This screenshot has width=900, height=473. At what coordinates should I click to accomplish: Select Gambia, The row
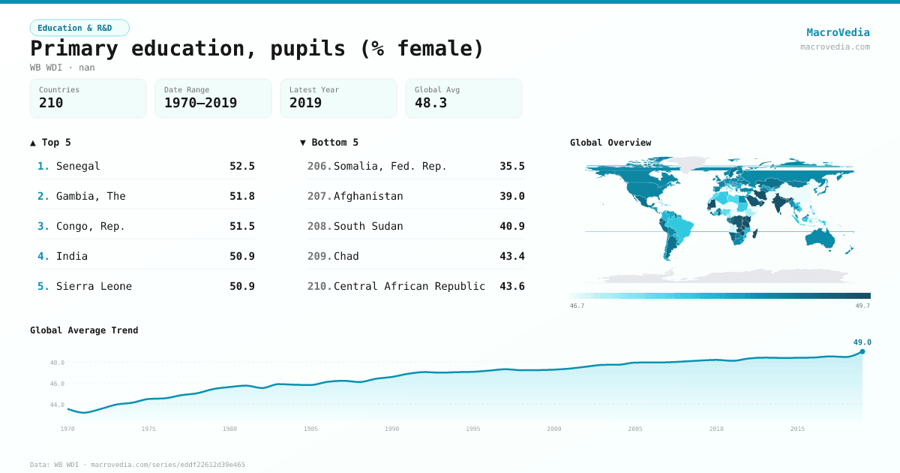point(146,196)
